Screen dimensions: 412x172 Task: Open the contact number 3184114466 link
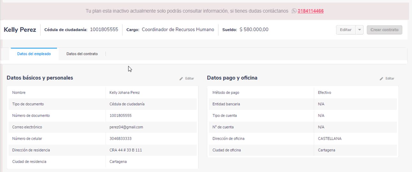(x=311, y=11)
